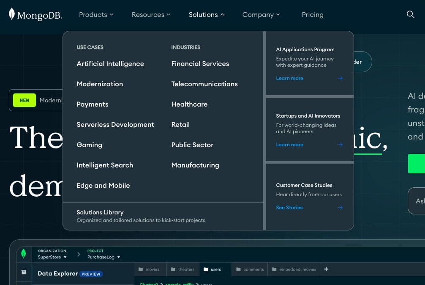Click the MongoDB logo
Viewport: 425px width, 285px height.
(x=35, y=14)
